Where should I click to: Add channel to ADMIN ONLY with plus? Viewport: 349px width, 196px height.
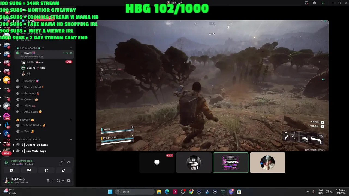pos(71,140)
